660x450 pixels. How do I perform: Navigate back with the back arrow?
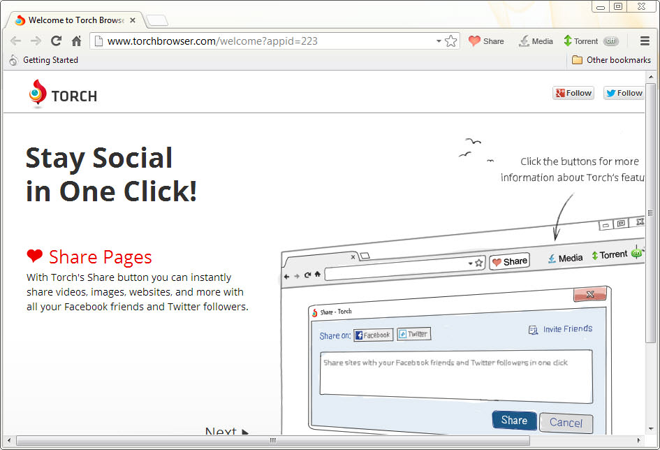[x=15, y=41]
